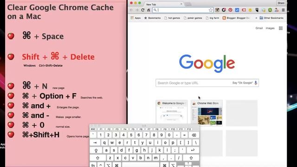Open the Blogger bookmark

236,18
